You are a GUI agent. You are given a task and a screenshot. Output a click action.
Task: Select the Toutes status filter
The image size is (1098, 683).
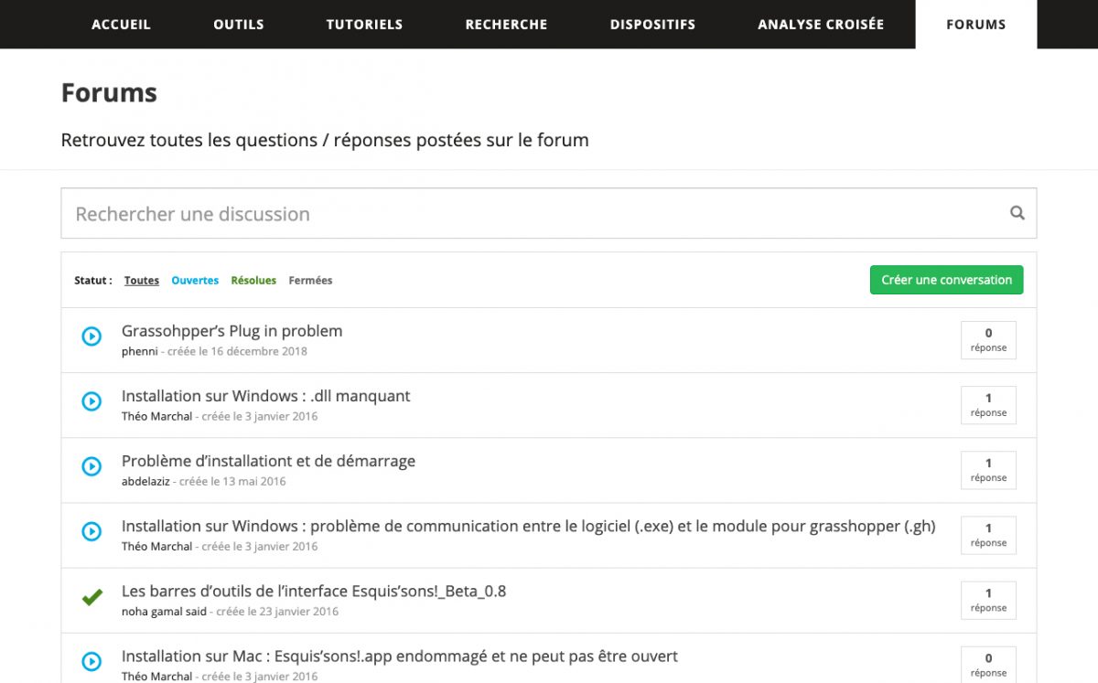[x=142, y=281]
